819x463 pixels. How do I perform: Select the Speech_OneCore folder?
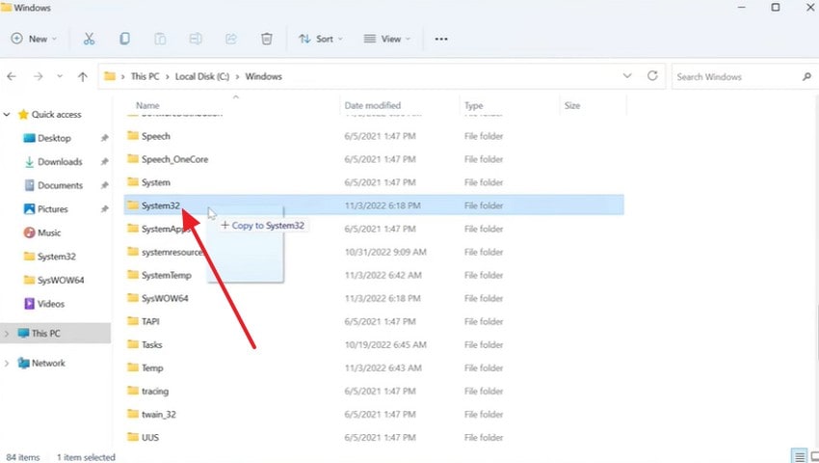(374, 159)
